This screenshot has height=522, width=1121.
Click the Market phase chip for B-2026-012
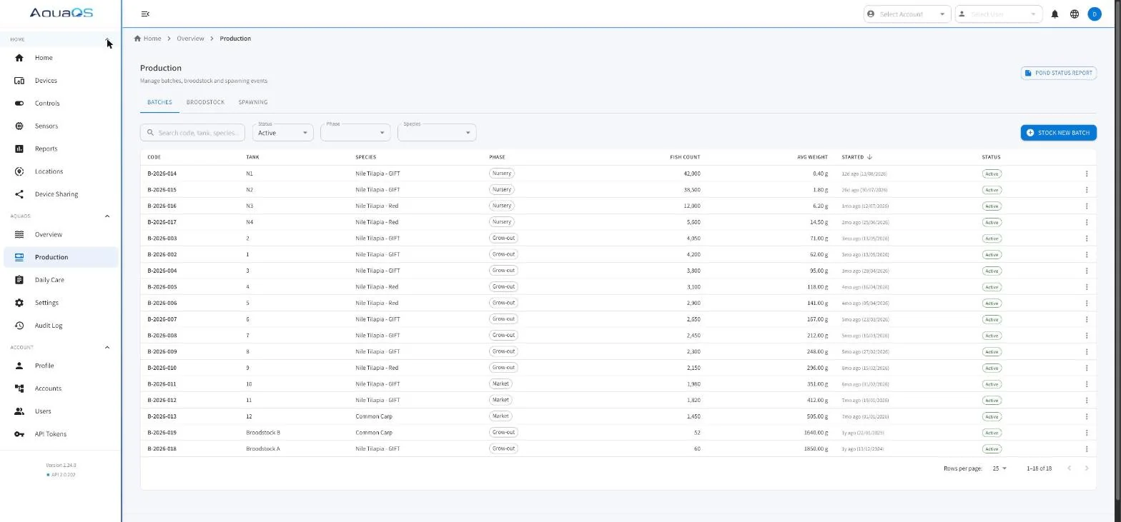coord(500,400)
